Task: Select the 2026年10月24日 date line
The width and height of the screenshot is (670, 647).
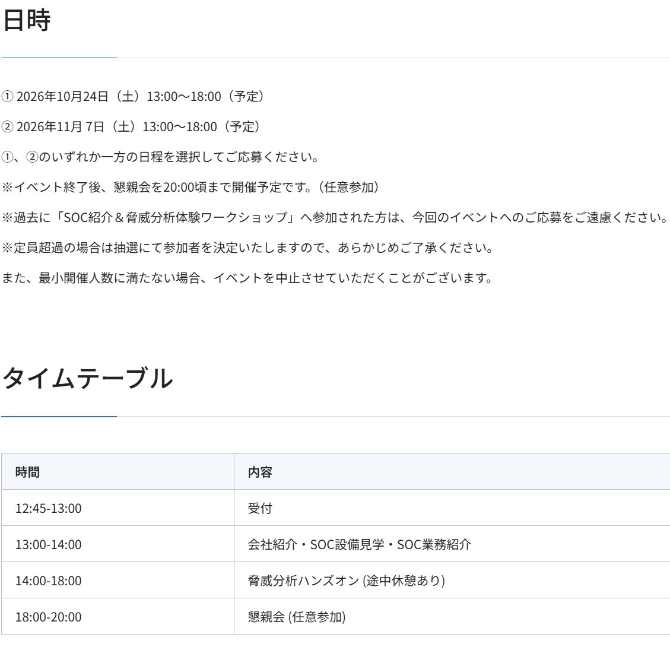Action: (x=133, y=97)
